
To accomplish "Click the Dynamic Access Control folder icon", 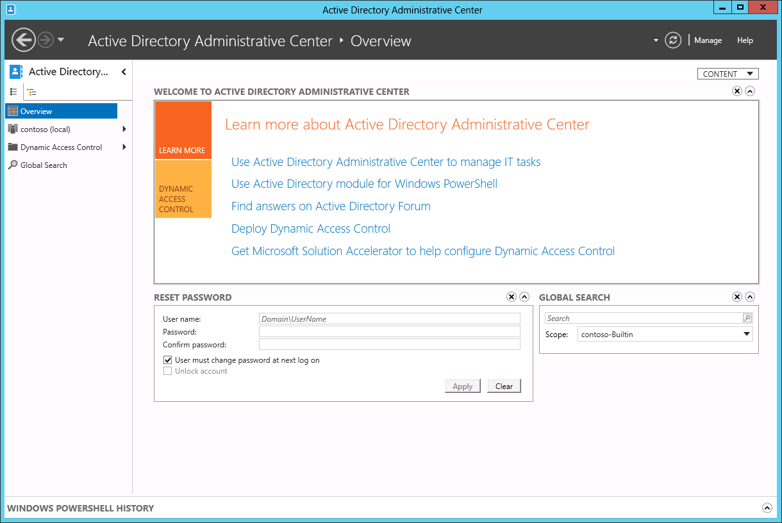I will tap(13, 147).
